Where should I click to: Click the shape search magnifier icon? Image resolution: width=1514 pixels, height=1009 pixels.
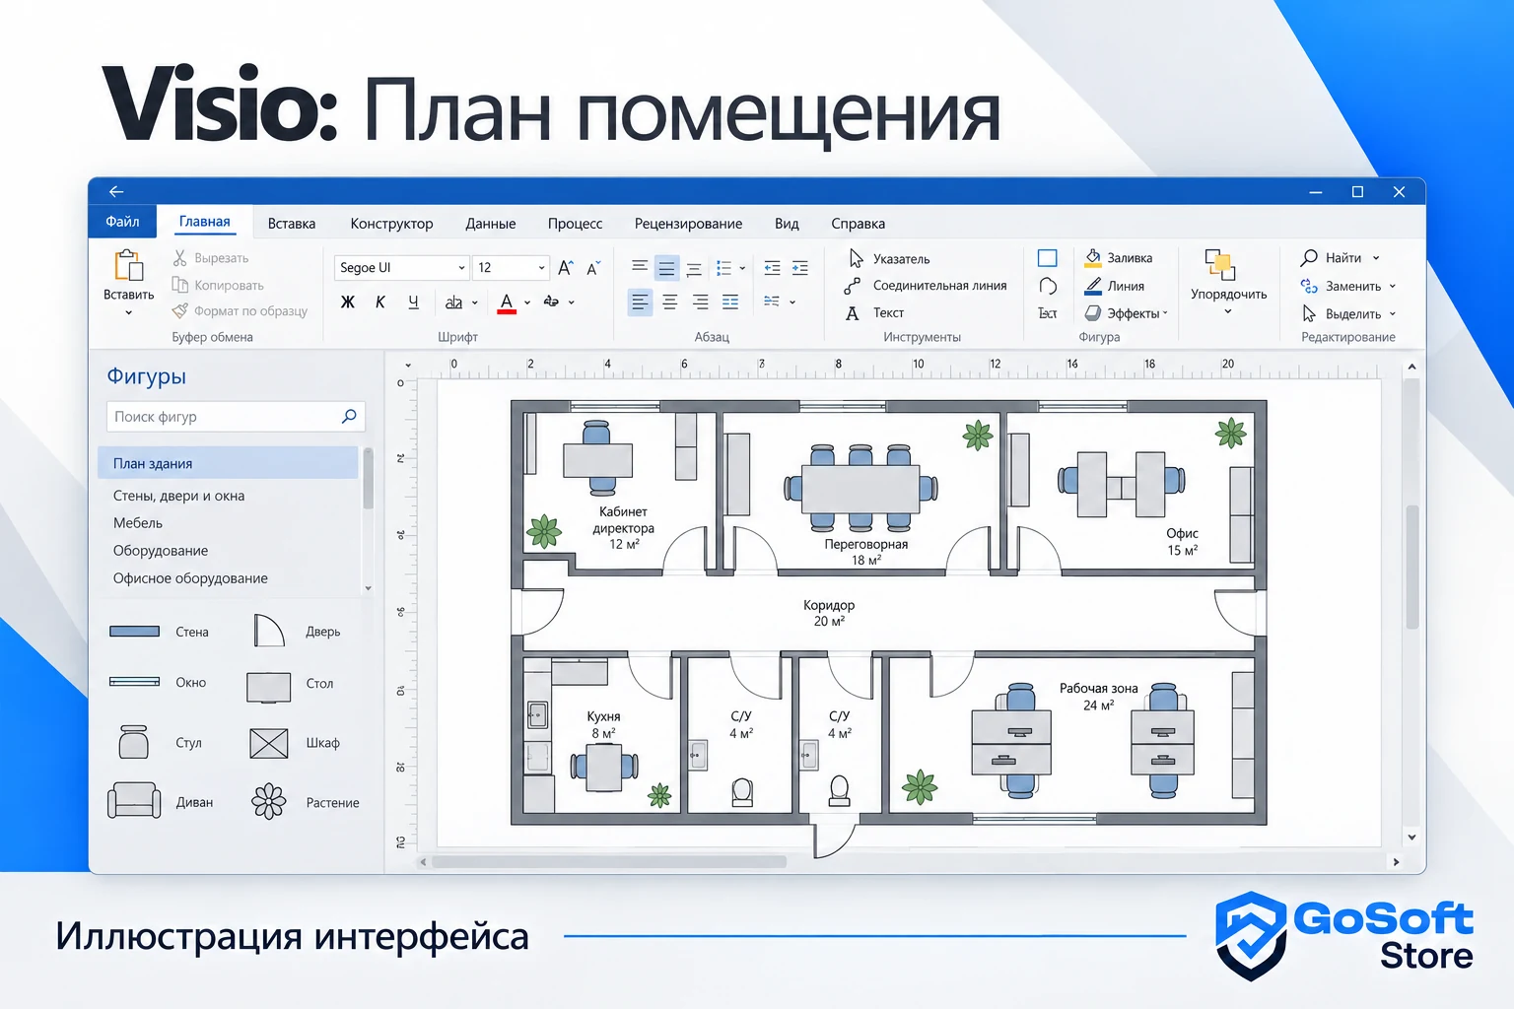pyautogui.click(x=348, y=417)
